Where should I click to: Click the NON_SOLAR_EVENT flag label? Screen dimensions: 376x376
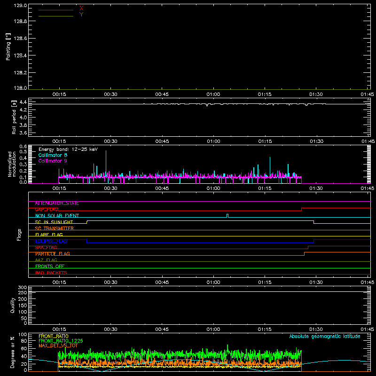coord(57,216)
